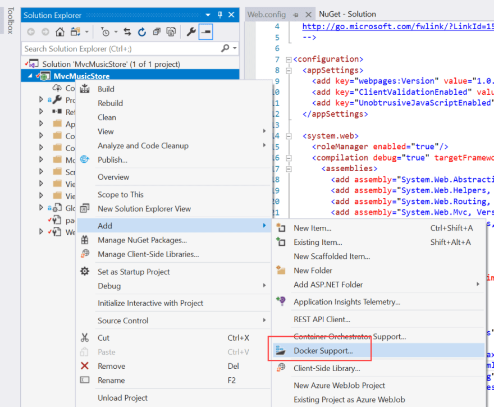Open the Solution Explorer window options dropdown
Screen dimensions: 494x407
(208, 15)
